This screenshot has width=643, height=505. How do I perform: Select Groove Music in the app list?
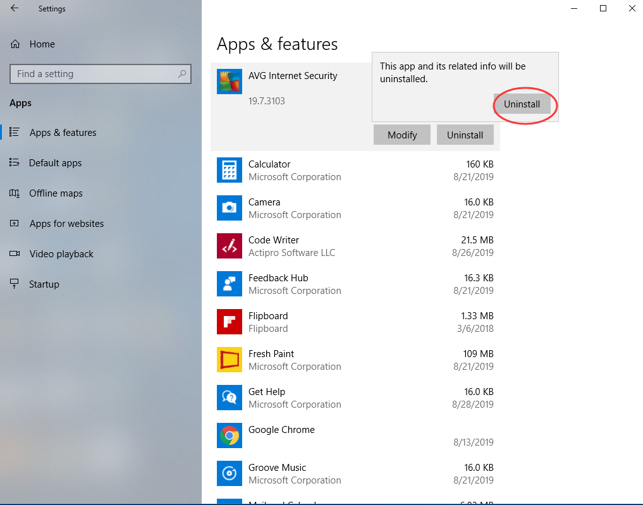pos(355,473)
